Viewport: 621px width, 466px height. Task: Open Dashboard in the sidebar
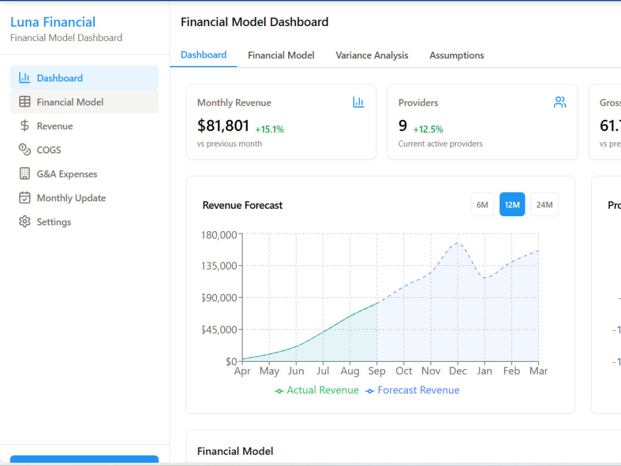84,78
